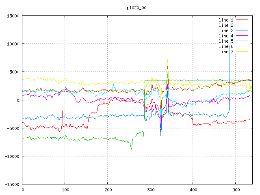Click the 500 x-axis tick label
This screenshot has width=260, height=195.
pos(235,190)
